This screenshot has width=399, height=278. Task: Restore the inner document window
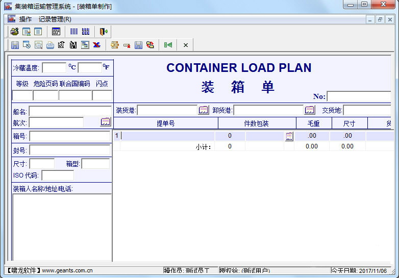click(x=380, y=19)
